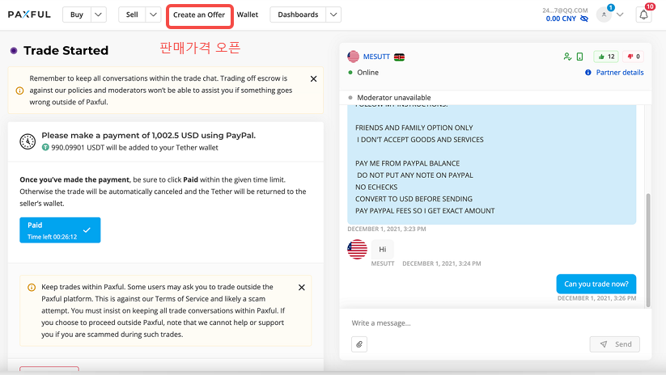This screenshot has height=375, width=666.
Task: Expand the Sell dropdown arrow
Action: [x=153, y=15]
